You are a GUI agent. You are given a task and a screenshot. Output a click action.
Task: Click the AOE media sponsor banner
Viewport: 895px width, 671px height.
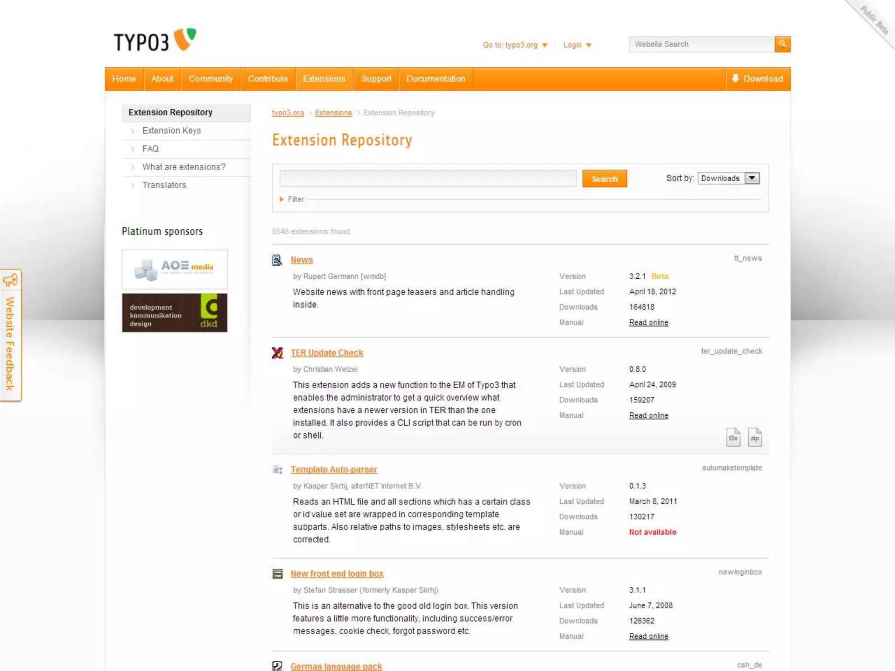(x=174, y=269)
